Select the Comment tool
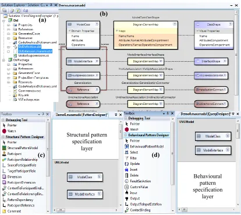 (x=12, y=211)
